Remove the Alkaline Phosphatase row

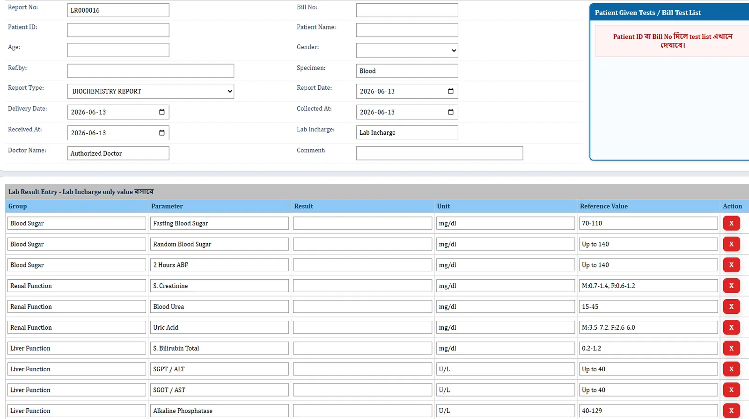pyautogui.click(x=731, y=411)
